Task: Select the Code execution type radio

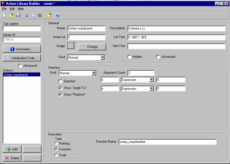Action: (x=56, y=155)
